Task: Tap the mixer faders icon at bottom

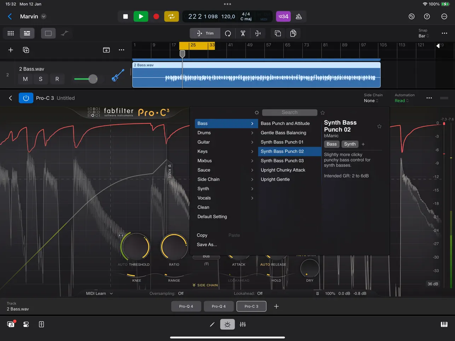Action: 243,324
